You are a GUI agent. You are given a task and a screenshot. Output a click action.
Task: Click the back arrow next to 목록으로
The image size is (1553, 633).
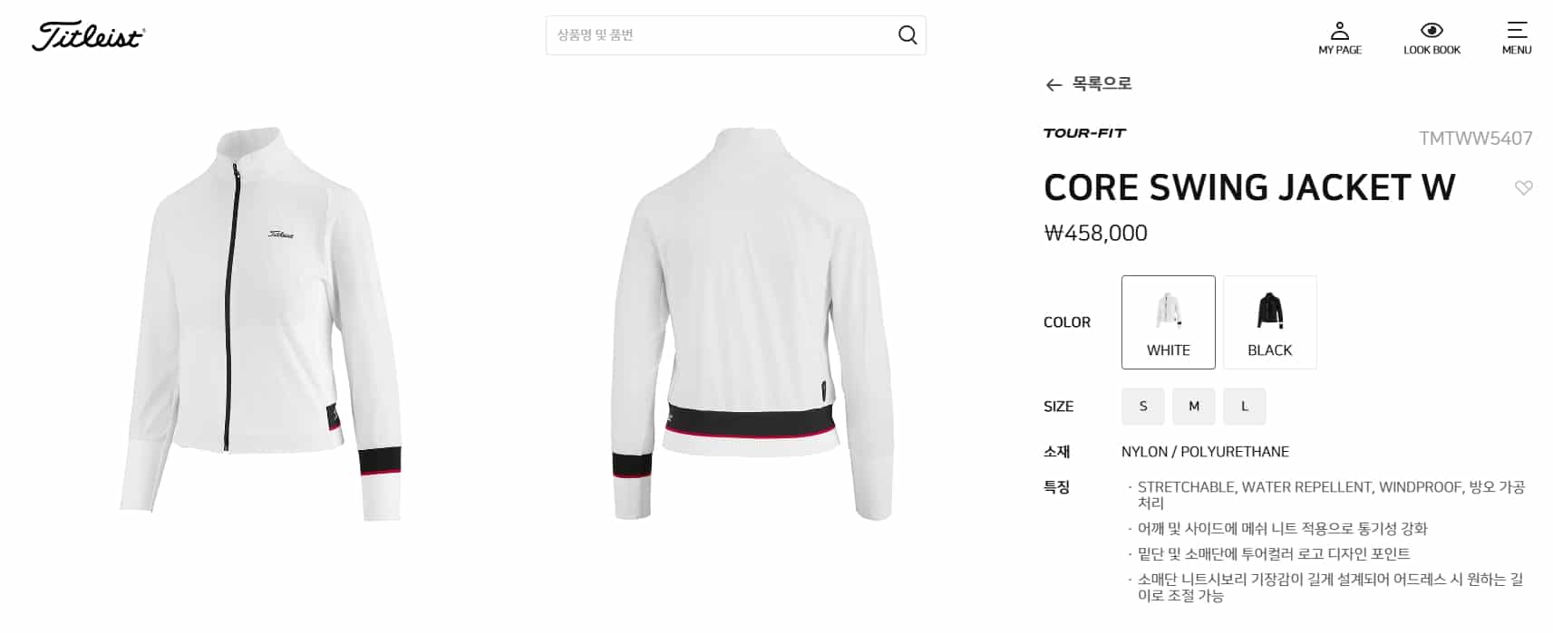pyautogui.click(x=1053, y=85)
